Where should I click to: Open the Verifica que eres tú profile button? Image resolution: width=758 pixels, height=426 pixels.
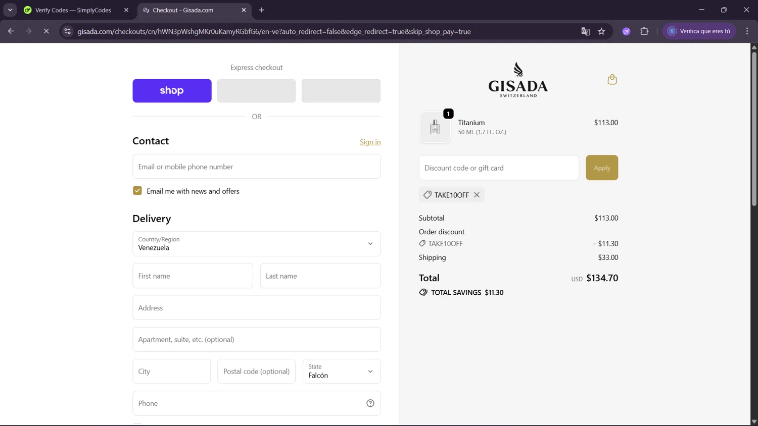click(x=699, y=31)
